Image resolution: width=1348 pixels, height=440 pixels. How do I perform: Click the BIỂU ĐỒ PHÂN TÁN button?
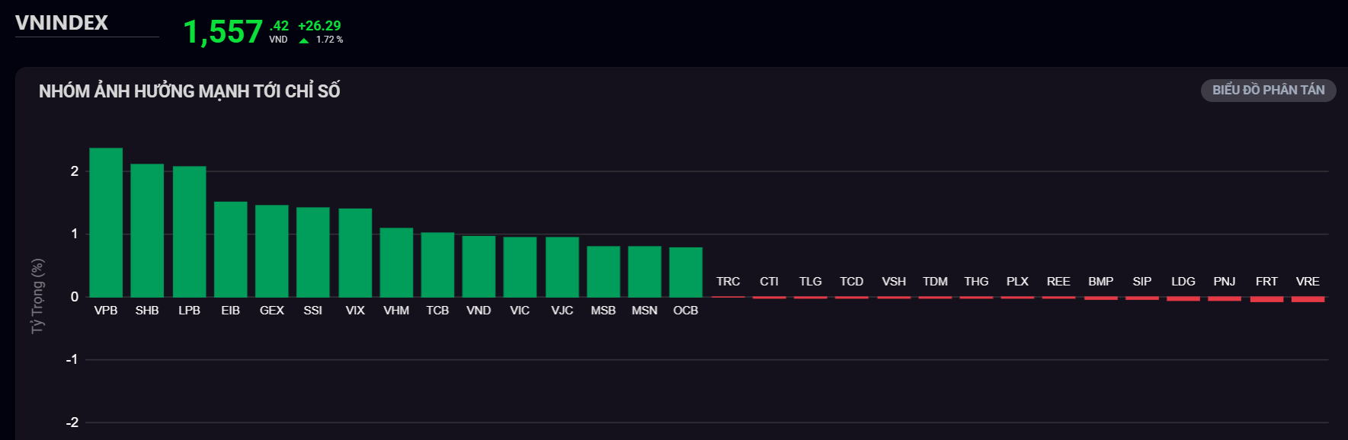1268,91
